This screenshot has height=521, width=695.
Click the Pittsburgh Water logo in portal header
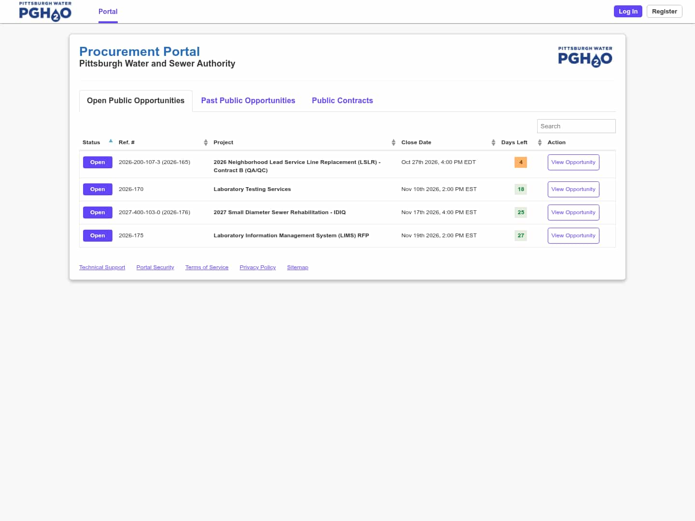click(x=585, y=57)
